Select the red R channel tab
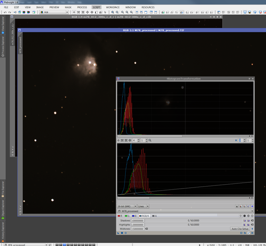The width and height of the screenshot is (266, 246). [120, 216]
